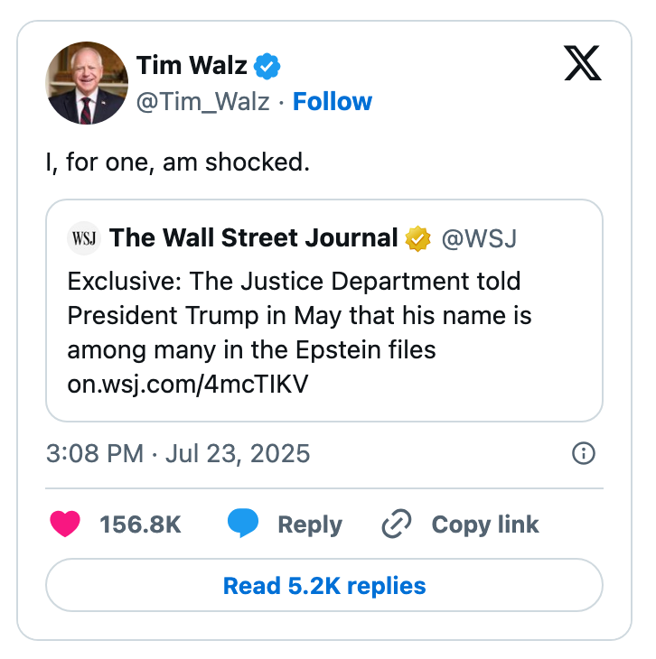Screen dimensions: 656x659
Task: Click the 156.8K likes count
Action: 140,524
